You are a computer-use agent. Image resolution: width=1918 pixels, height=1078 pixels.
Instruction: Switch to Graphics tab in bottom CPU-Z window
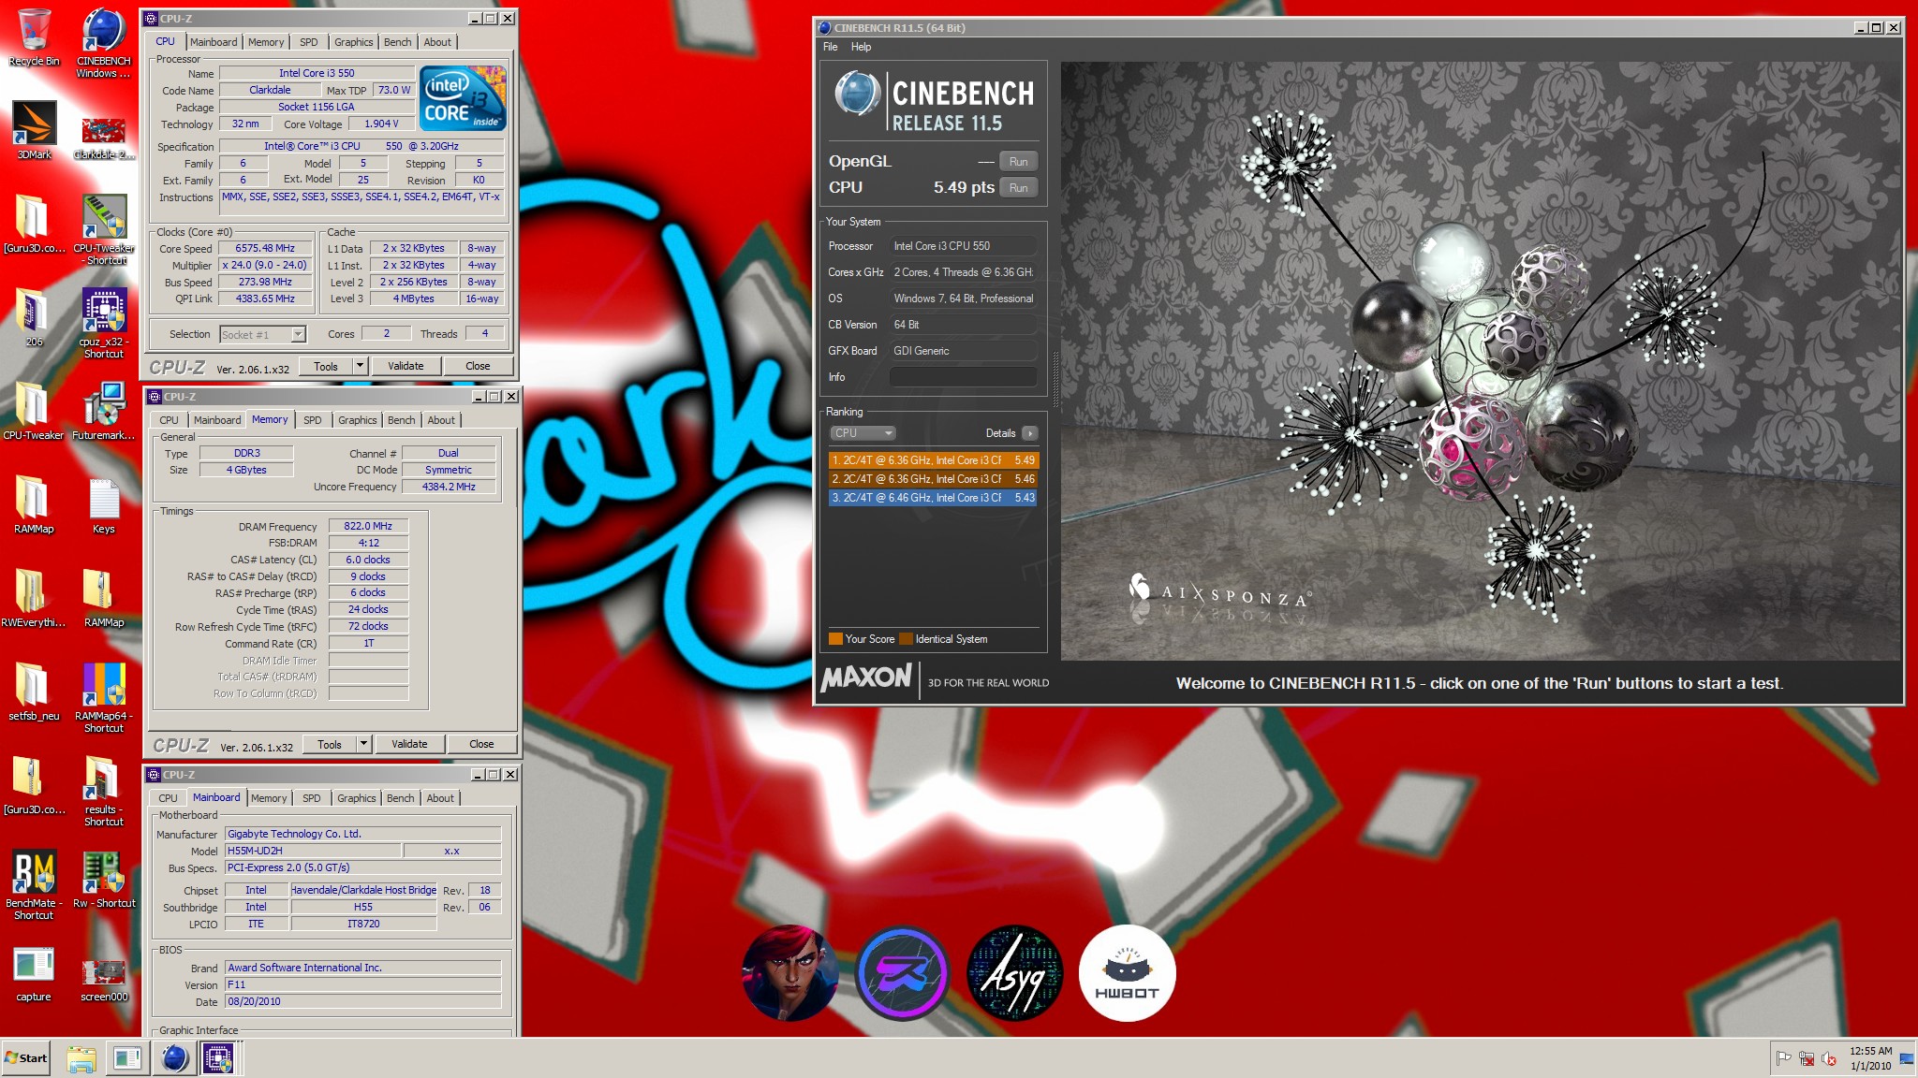click(x=357, y=798)
